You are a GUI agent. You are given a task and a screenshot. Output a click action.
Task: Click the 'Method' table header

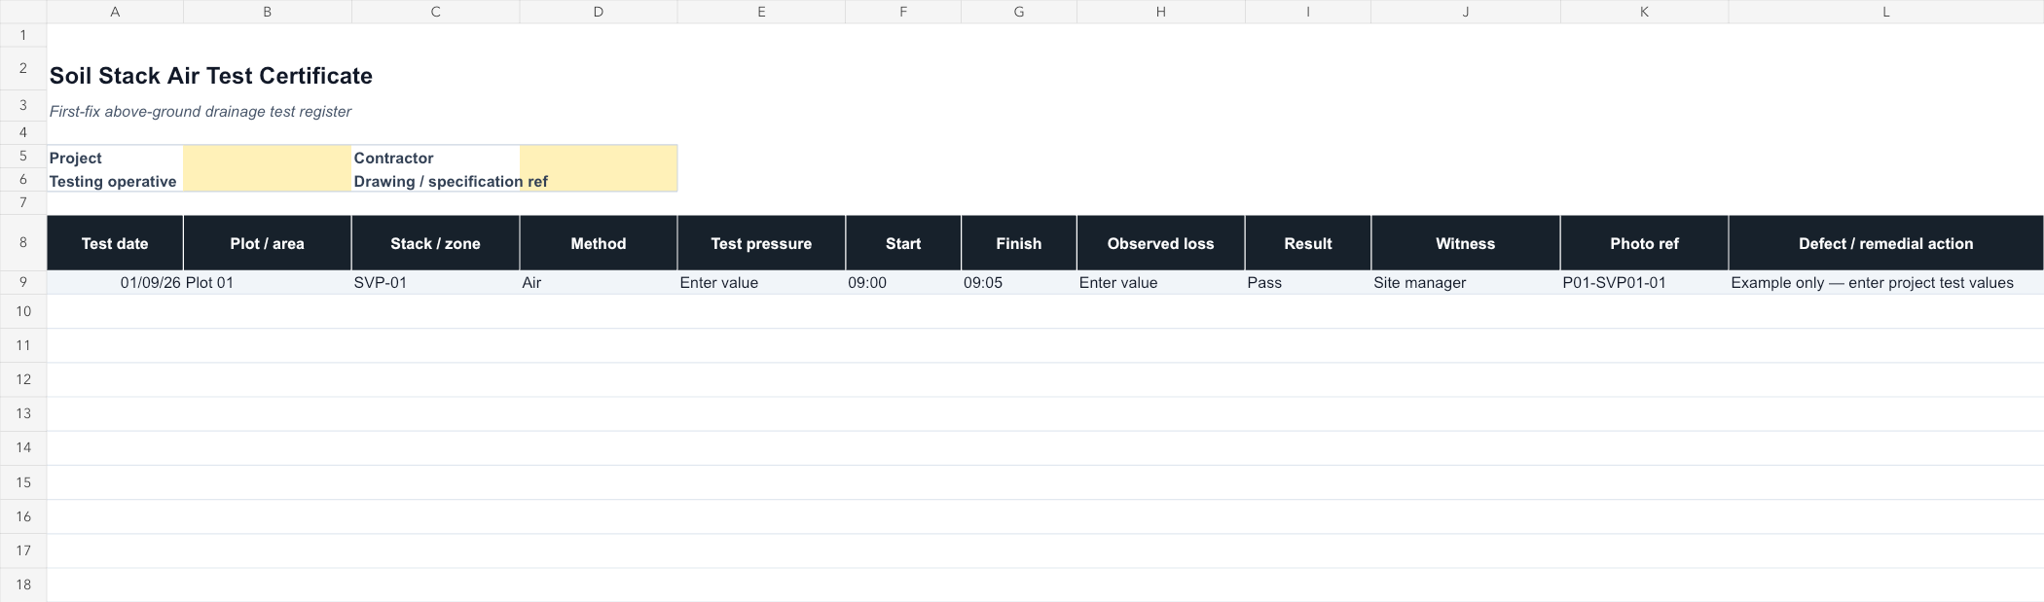click(599, 243)
